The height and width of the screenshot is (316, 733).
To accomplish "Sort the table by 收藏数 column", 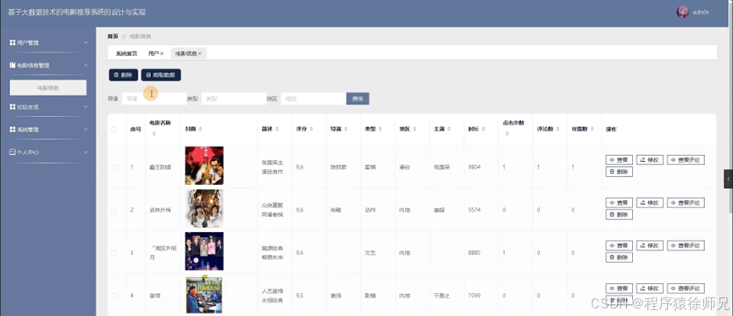I will tap(593, 129).
